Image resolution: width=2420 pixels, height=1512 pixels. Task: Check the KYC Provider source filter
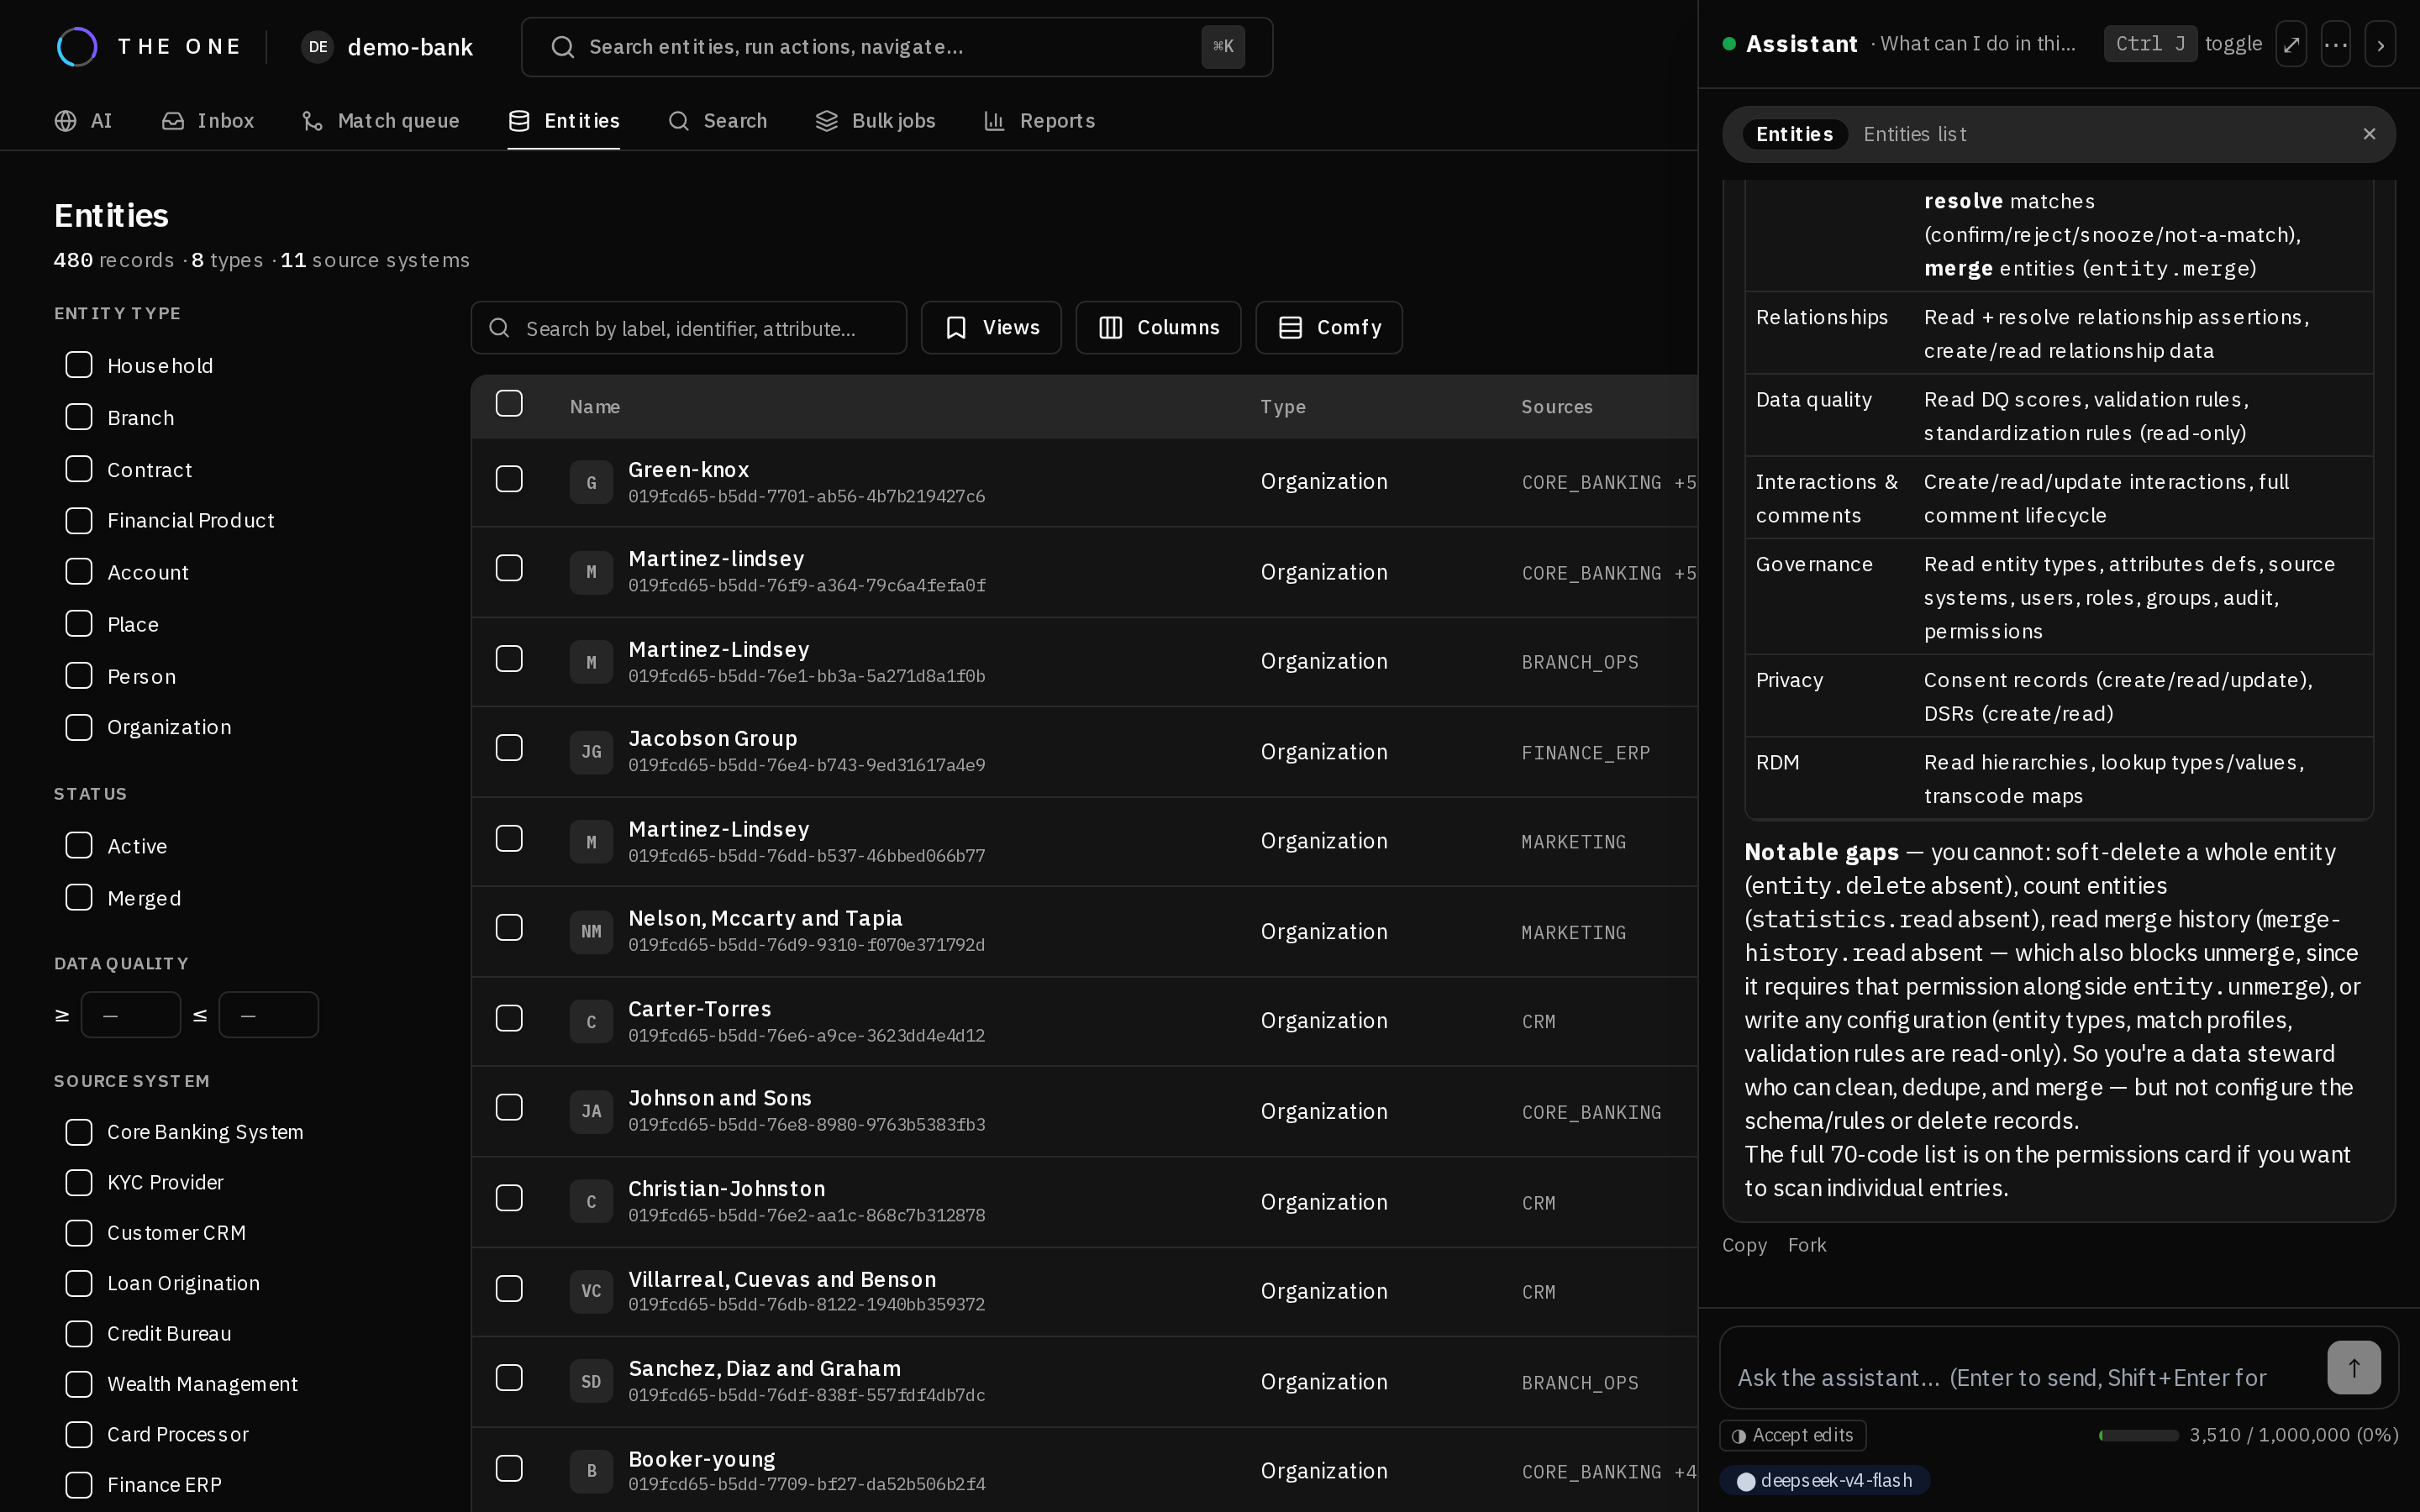[x=79, y=1182]
